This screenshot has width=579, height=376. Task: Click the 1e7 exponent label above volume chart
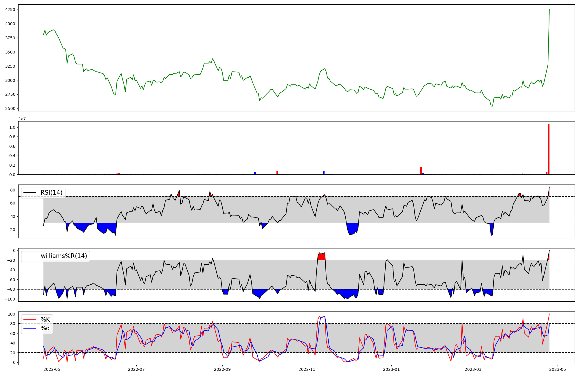pos(22,119)
